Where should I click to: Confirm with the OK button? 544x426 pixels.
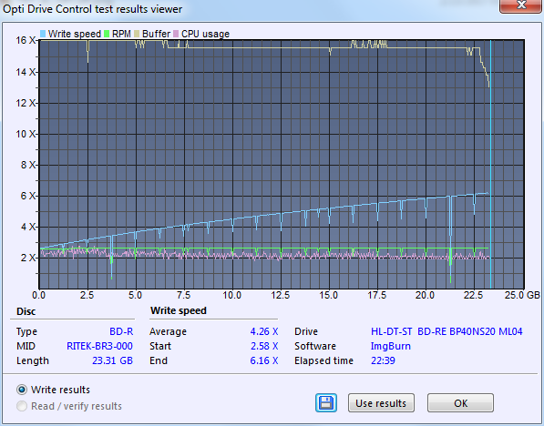(460, 402)
